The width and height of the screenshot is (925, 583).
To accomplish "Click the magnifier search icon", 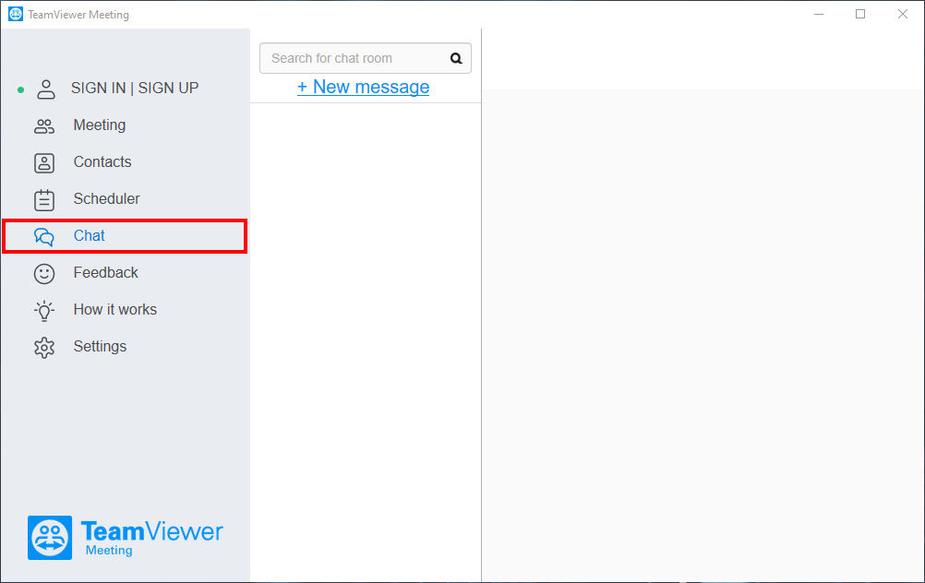I will [x=456, y=58].
